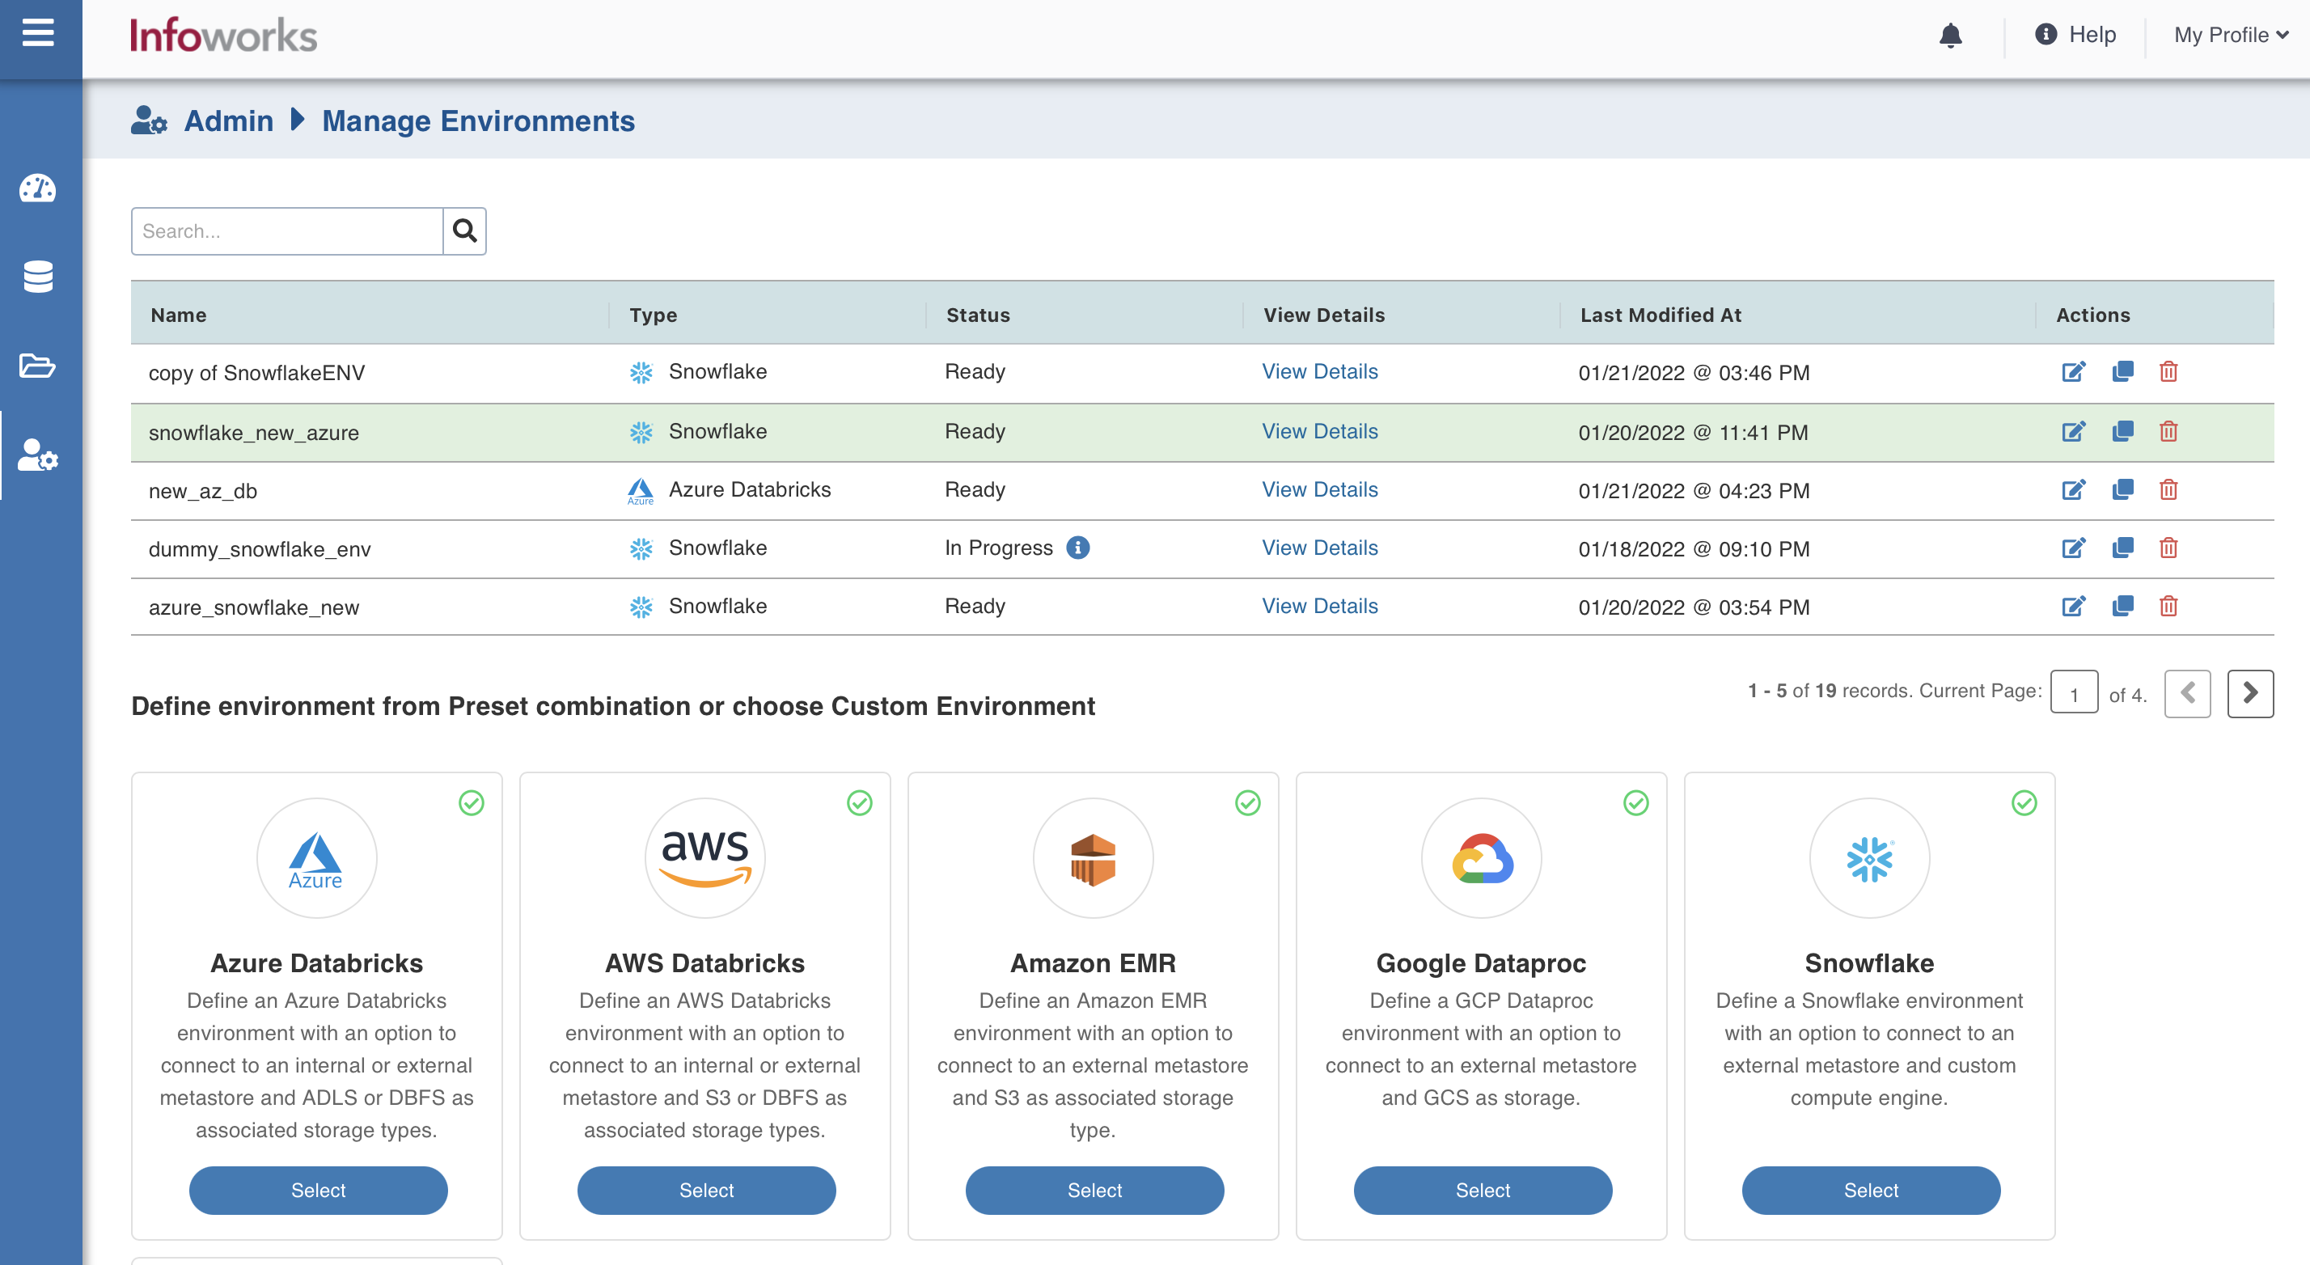View Details for copy of SnowflakeENV
Viewport: 2310px width, 1265px height.
point(1319,371)
